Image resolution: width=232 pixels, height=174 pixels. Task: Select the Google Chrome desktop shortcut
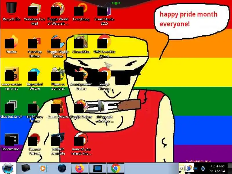(x=104, y=78)
